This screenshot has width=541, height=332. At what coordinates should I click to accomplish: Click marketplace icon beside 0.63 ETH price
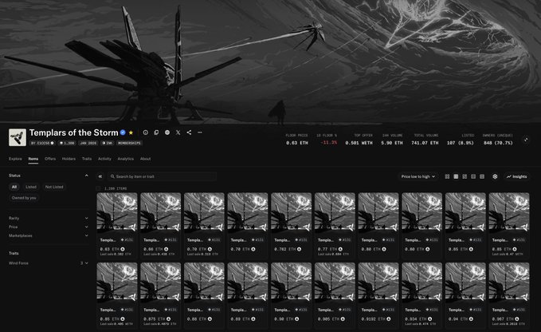coord(123,249)
